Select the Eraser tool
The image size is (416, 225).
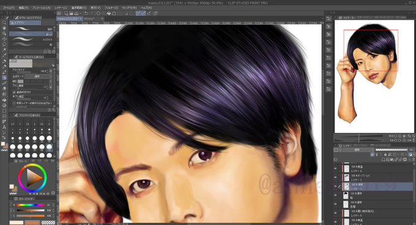pyautogui.click(x=4, y=88)
